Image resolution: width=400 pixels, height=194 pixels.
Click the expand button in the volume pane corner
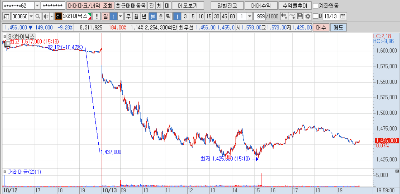coord(397,171)
